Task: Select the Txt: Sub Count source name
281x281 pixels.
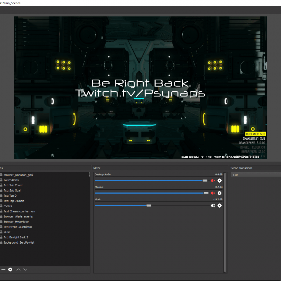Action: [x=13, y=185]
